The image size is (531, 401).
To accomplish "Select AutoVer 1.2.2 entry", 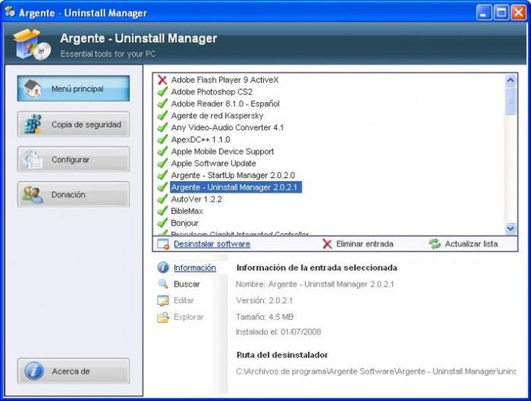I will pyautogui.click(x=197, y=199).
